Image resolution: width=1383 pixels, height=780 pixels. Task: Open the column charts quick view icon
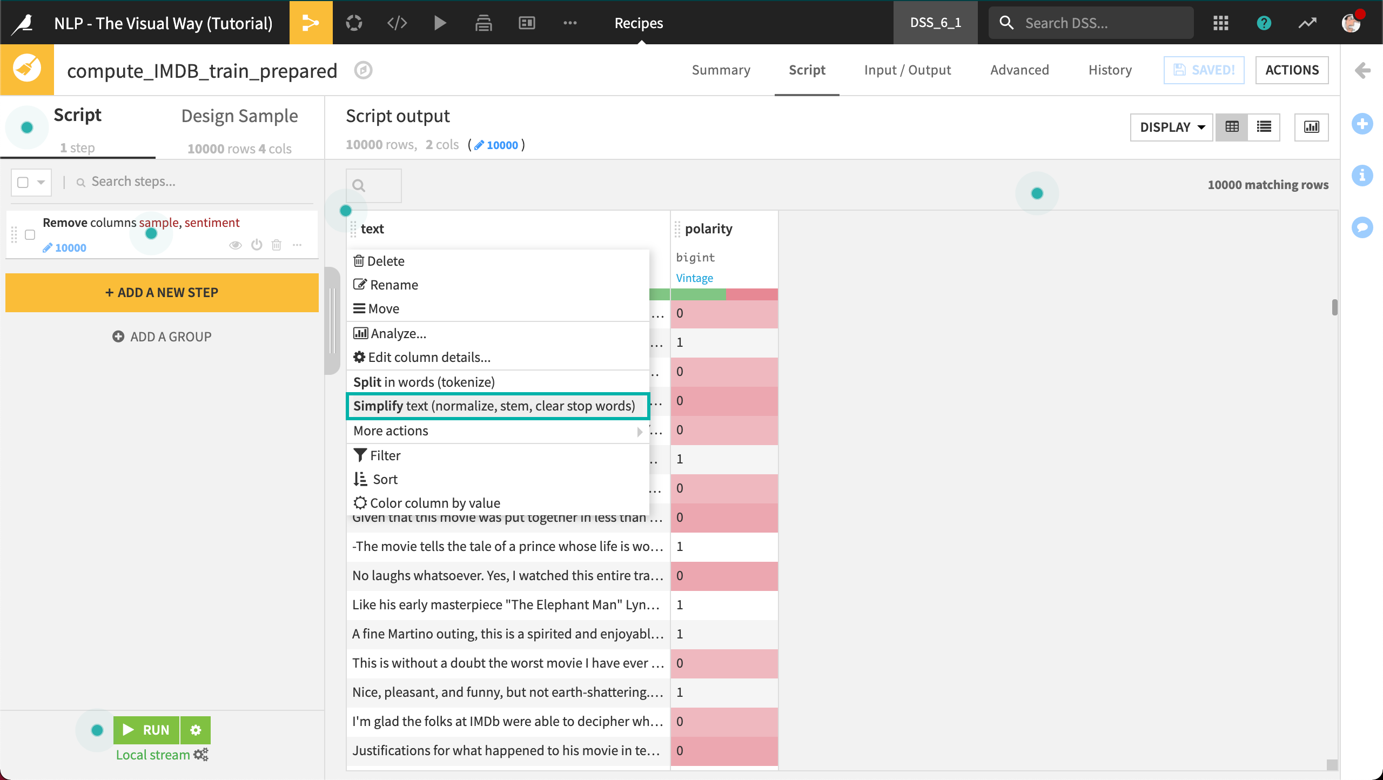coord(1311,127)
